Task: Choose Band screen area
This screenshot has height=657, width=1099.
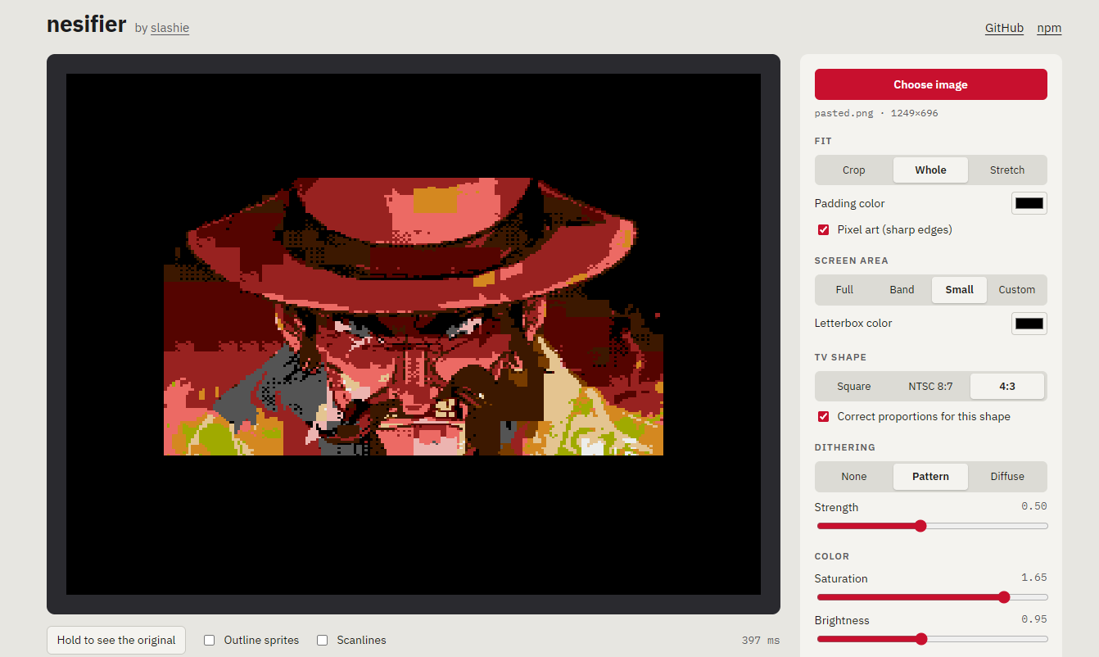Action: (902, 290)
